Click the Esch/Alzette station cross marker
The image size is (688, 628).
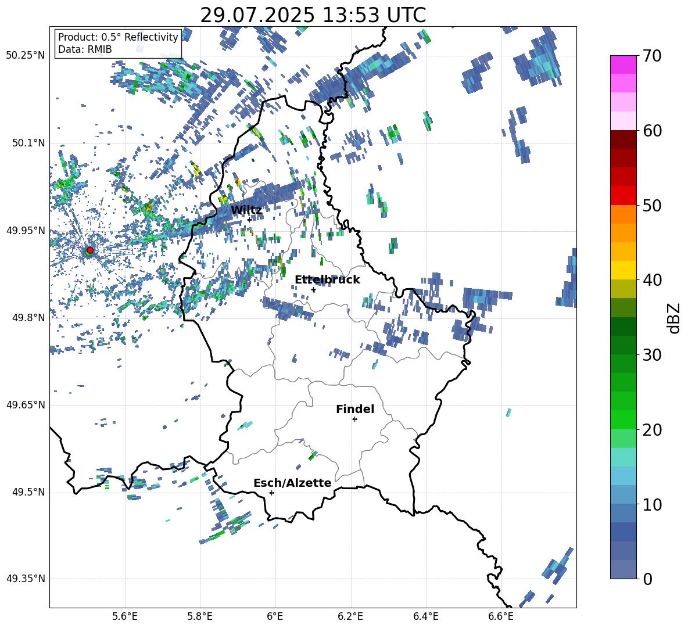coord(271,493)
